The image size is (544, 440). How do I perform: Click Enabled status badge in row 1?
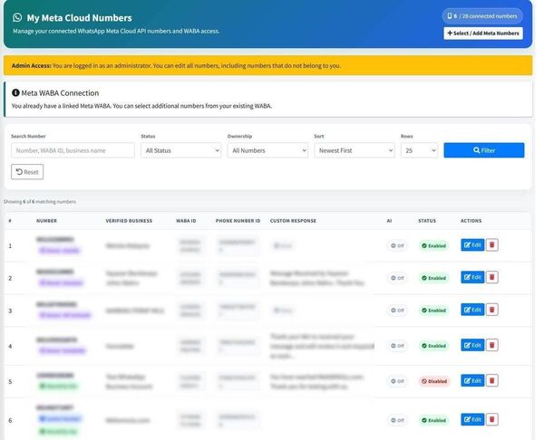433,245
